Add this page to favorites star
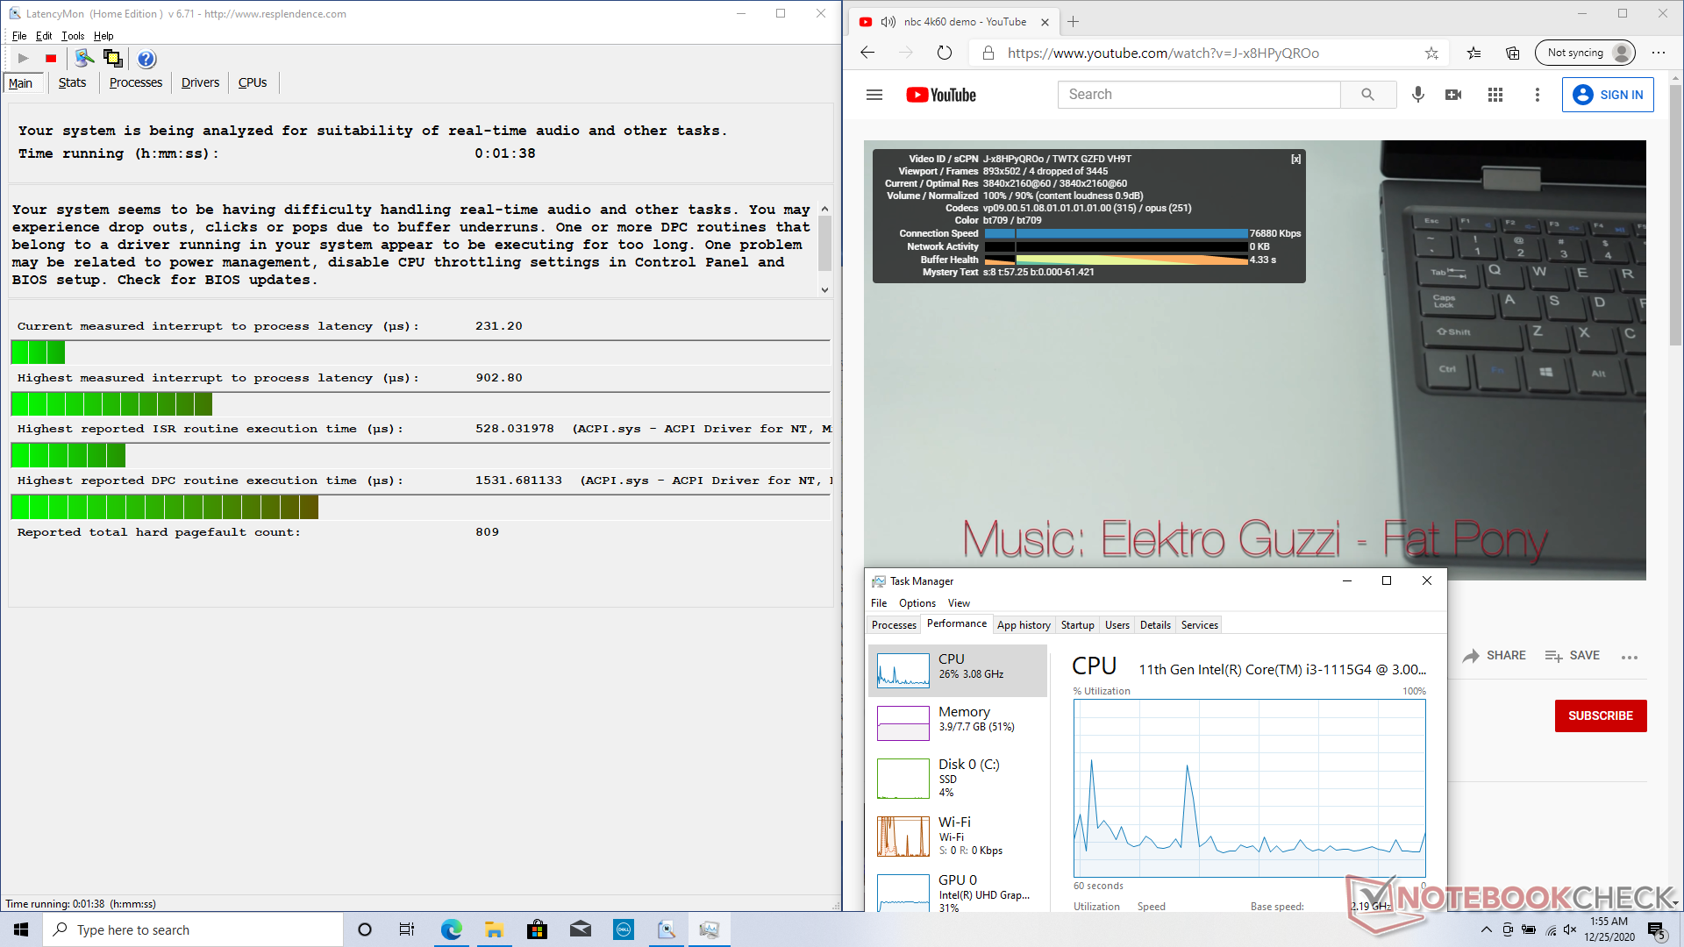 click(1431, 53)
